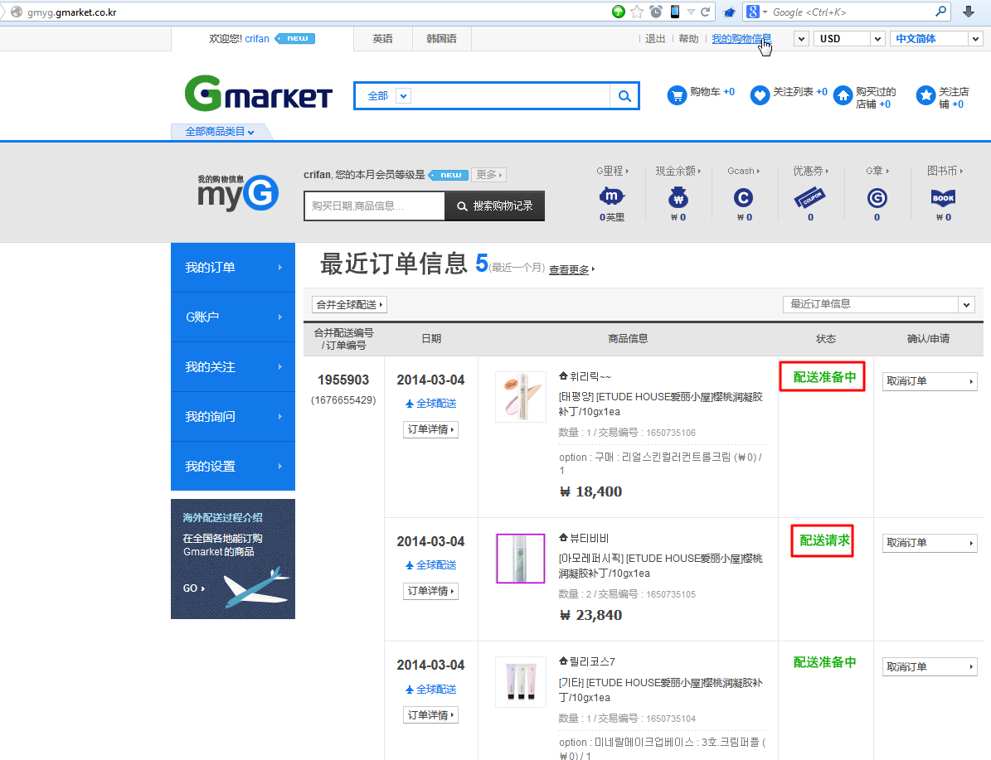Screen dimensions: 991x760
Task: Click the 图书币 BOOK icon
Action: click(x=943, y=198)
